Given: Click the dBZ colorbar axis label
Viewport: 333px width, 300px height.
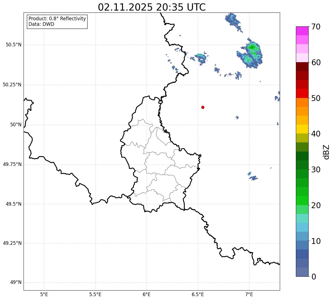Looking at the screenshot, I should 326,152.
